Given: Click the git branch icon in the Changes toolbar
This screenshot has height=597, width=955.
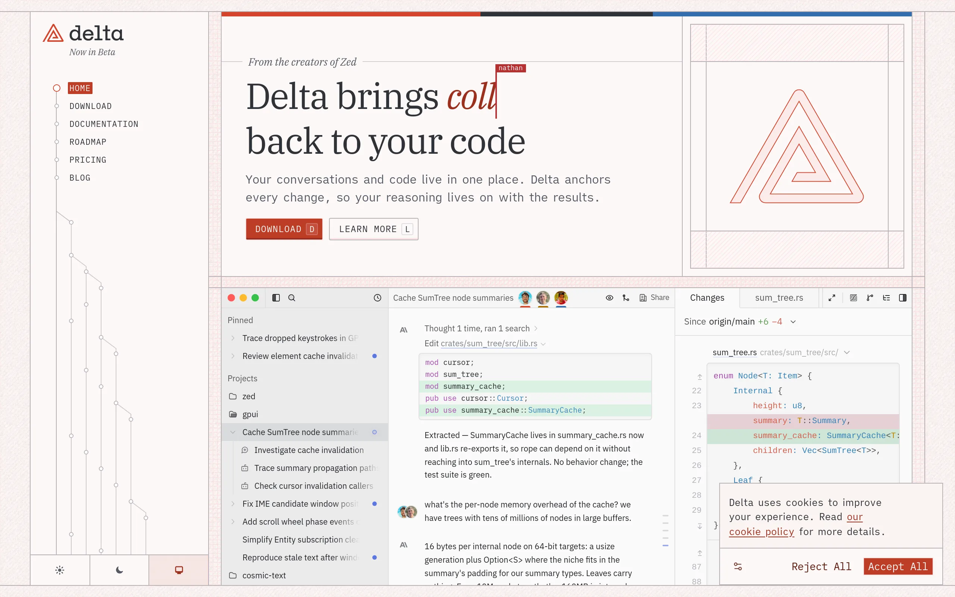Looking at the screenshot, I should (x=870, y=298).
